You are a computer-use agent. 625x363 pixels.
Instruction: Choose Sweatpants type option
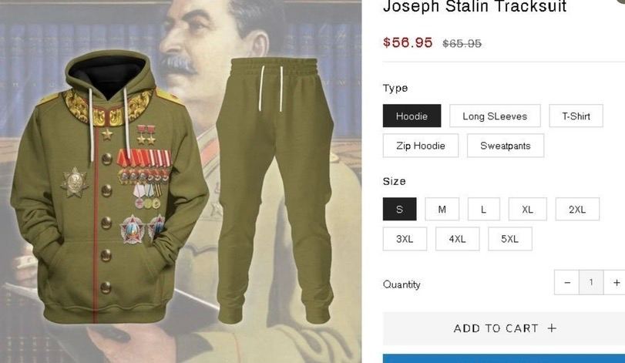tap(506, 146)
